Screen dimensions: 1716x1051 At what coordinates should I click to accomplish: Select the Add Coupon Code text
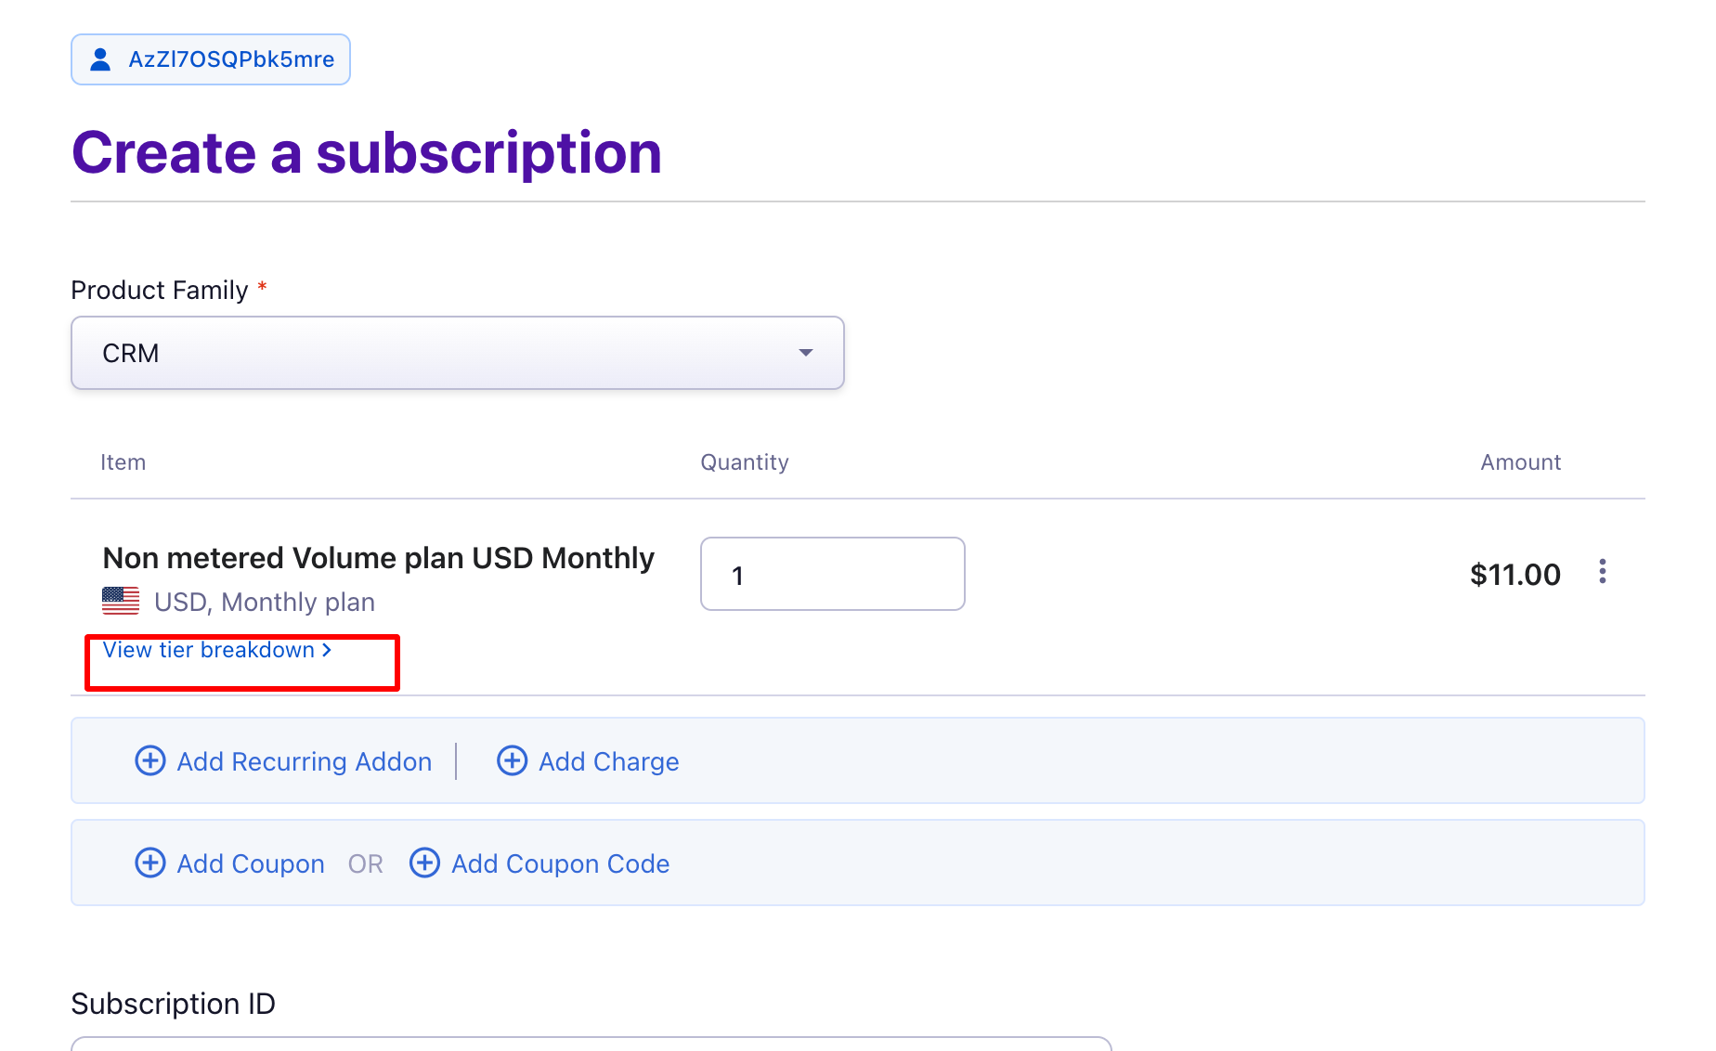560,863
